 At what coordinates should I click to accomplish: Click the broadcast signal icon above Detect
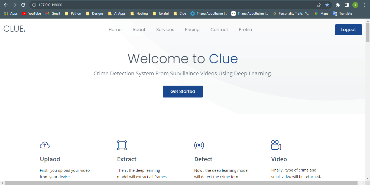199,145
